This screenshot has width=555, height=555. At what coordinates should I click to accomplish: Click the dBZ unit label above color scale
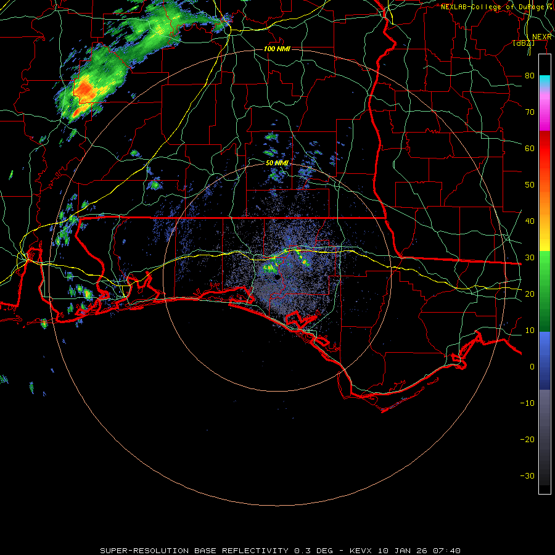click(524, 43)
